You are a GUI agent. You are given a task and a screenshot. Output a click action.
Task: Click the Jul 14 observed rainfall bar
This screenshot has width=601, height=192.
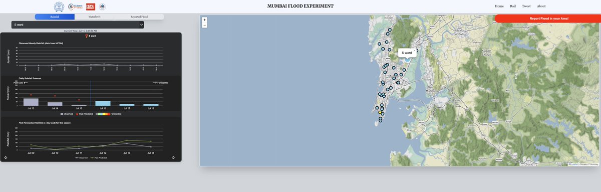pos(55,104)
